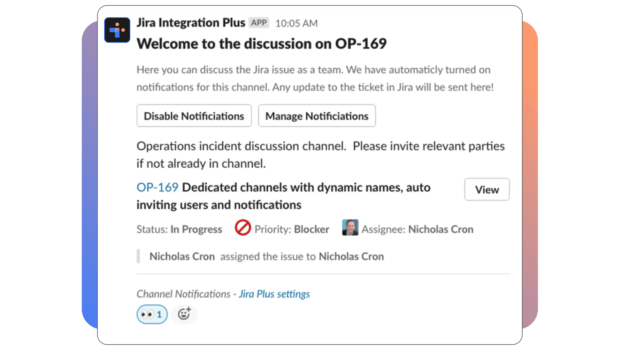Click the APP badge next to the sender name

pyautogui.click(x=259, y=23)
